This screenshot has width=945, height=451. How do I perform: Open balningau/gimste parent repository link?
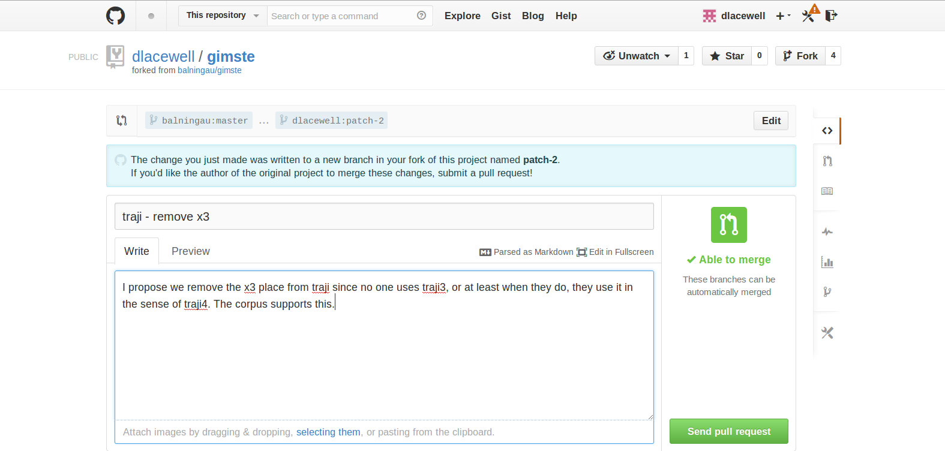pos(209,70)
